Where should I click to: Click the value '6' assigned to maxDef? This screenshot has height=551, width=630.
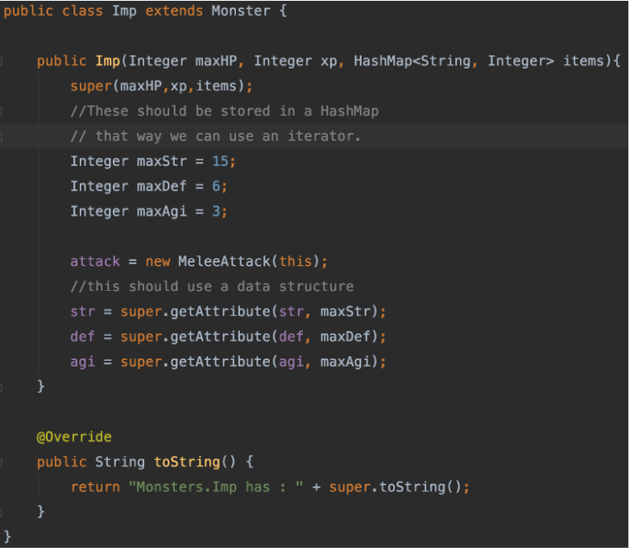(x=216, y=186)
